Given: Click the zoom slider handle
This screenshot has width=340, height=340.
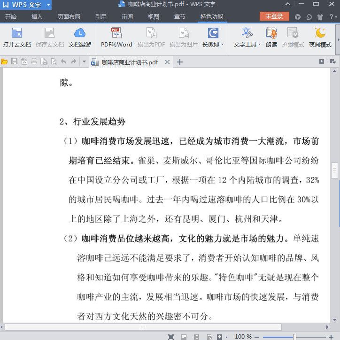Looking at the screenshot, I should (294, 337).
